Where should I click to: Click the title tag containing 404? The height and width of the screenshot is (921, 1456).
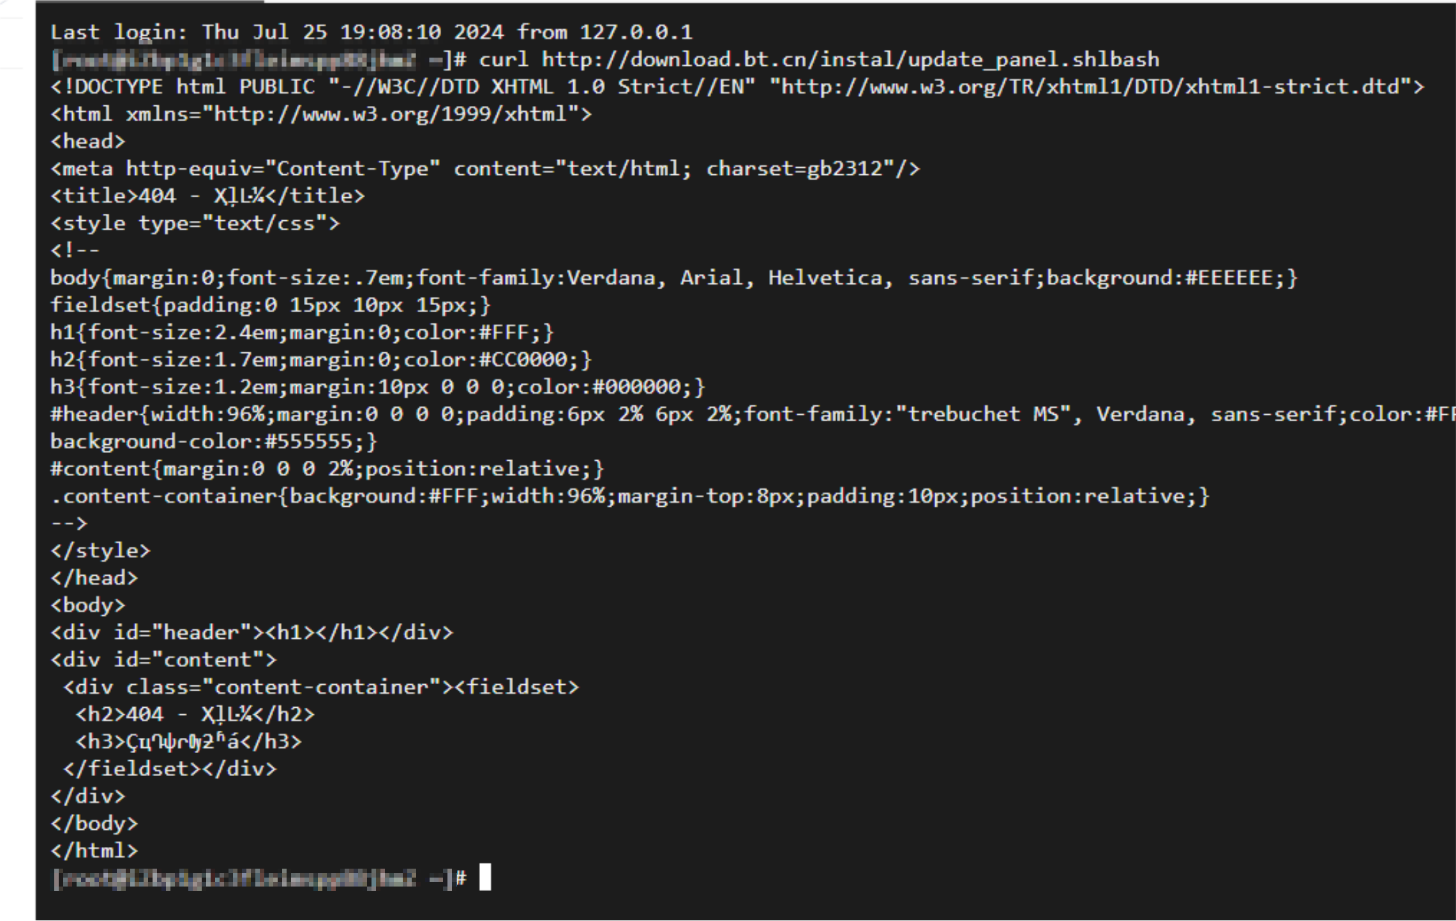[x=207, y=196]
